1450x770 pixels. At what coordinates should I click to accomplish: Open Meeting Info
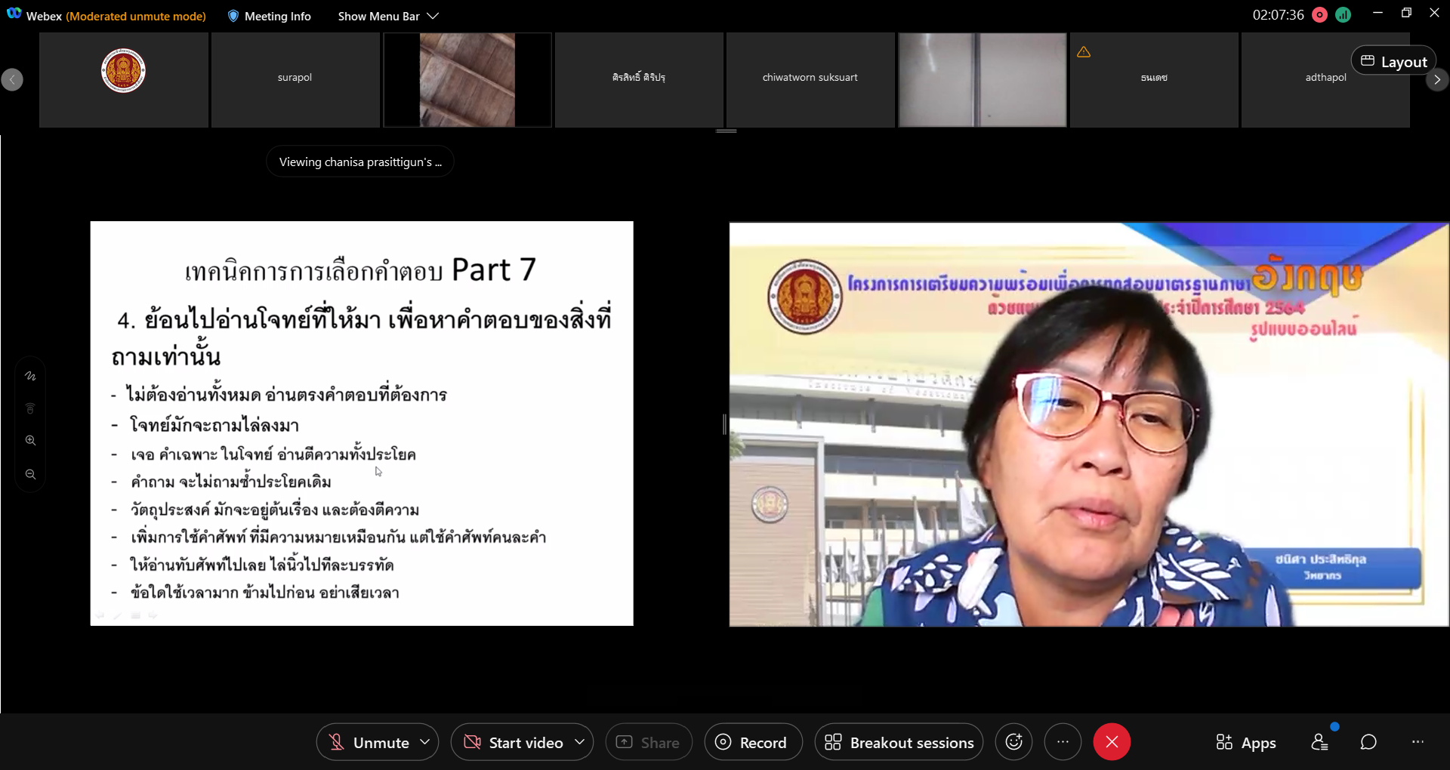pos(270,16)
